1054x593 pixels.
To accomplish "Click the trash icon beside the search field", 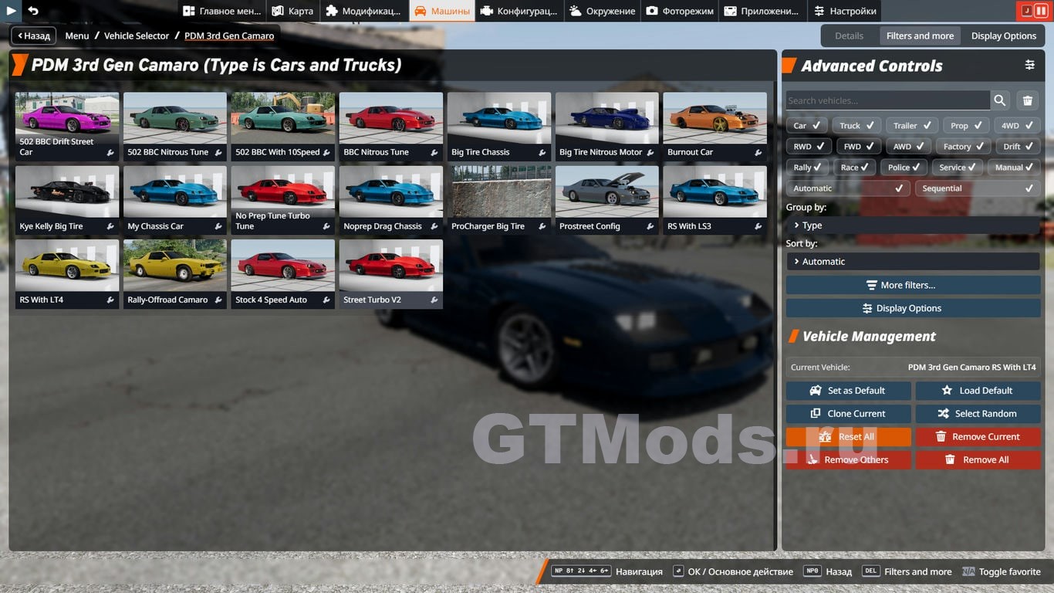I will click(x=1027, y=100).
